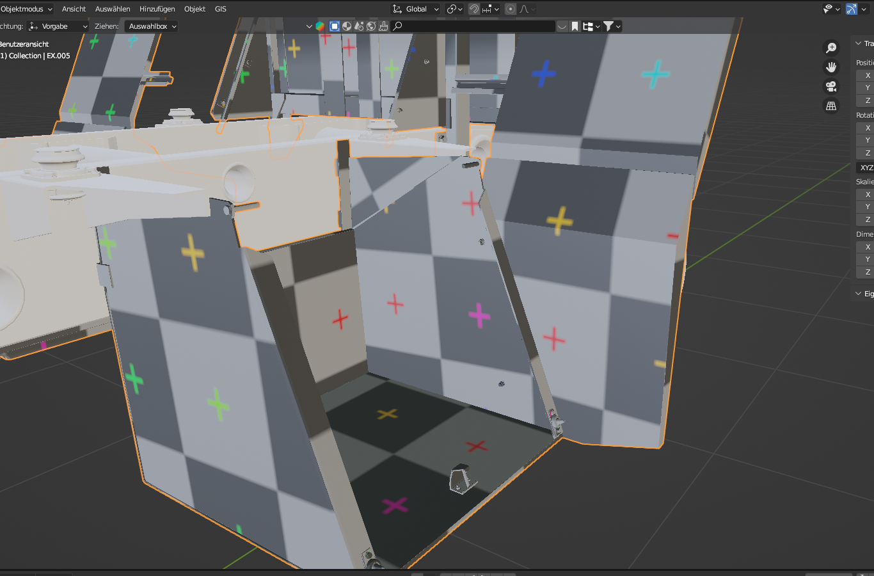Image resolution: width=874 pixels, height=576 pixels.
Task: Click the position X value field
Action: (866, 76)
